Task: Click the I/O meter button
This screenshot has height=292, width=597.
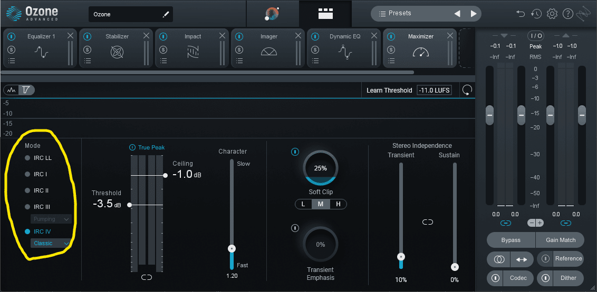Action: (x=535, y=36)
